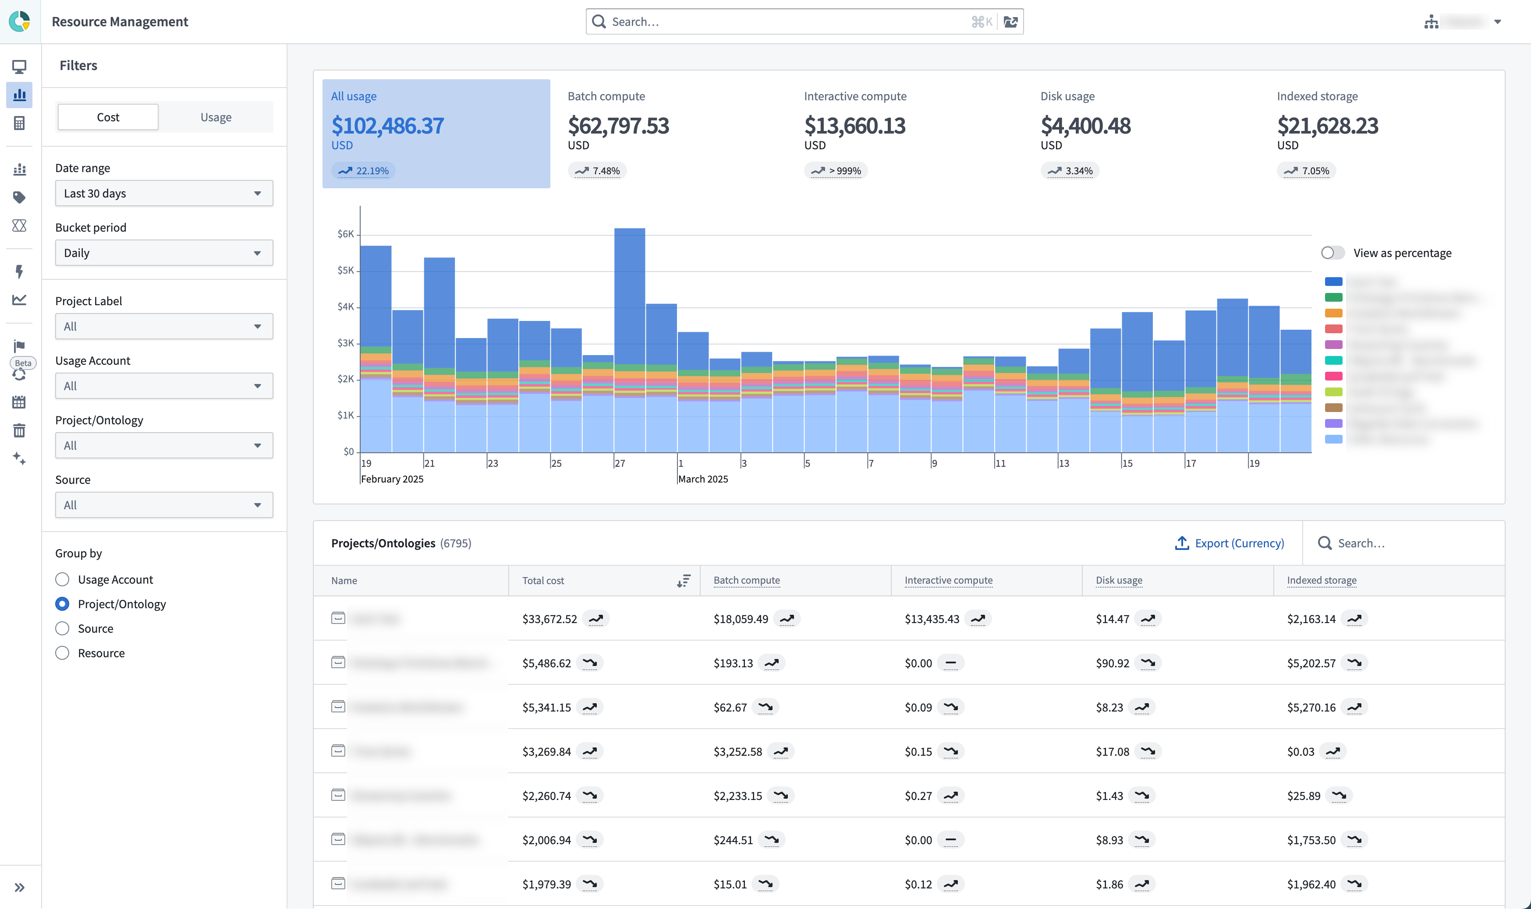Image resolution: width=1531 pixels, height=909 pixels.
Task: Open Usage Account filter dropdown
Action: point(164,386)
